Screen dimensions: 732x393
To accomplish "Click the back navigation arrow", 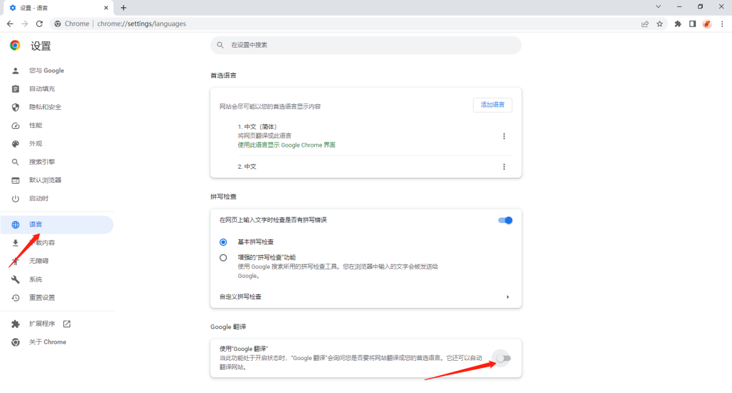I will coord(10,24).
